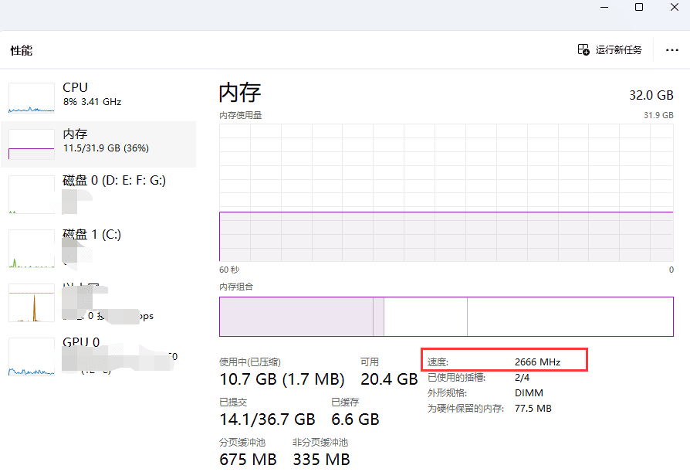Screen dimensions: 690x472
Task: Open the three-dot more options menu
Action: tap(671, 50)
